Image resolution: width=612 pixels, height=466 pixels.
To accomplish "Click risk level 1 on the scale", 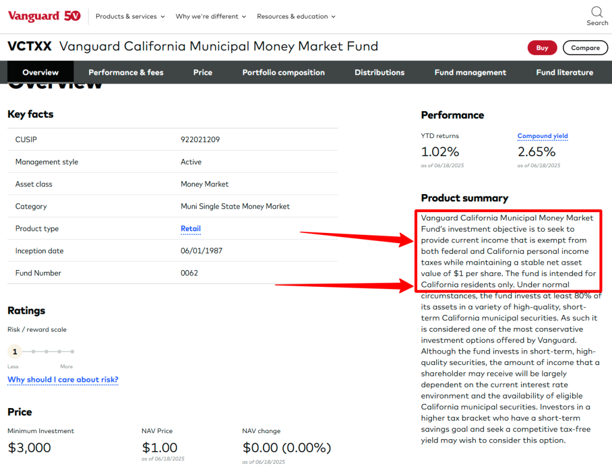I will point(15,352).
